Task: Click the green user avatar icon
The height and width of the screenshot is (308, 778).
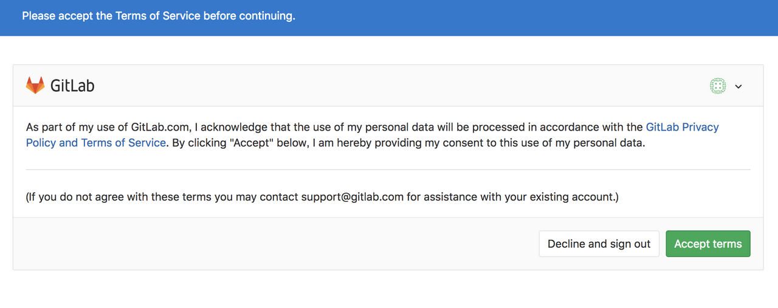Action: [718, 86]
